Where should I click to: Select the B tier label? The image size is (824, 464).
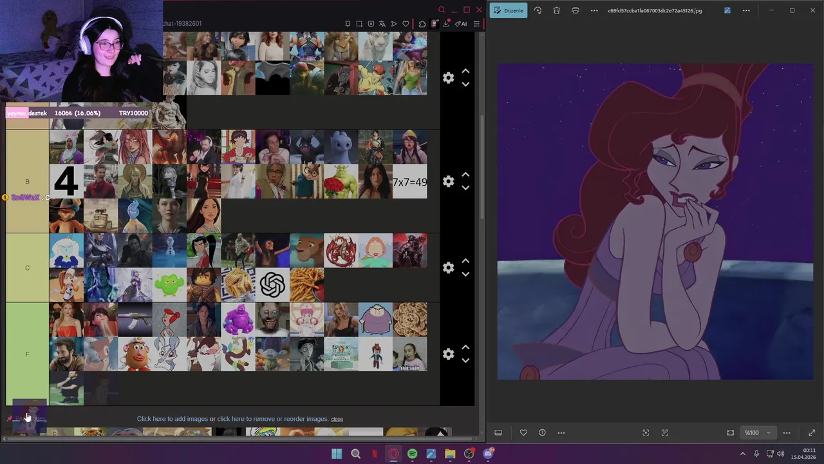(27, 182)
